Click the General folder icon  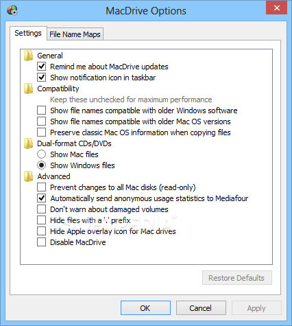tap(29, 56)
